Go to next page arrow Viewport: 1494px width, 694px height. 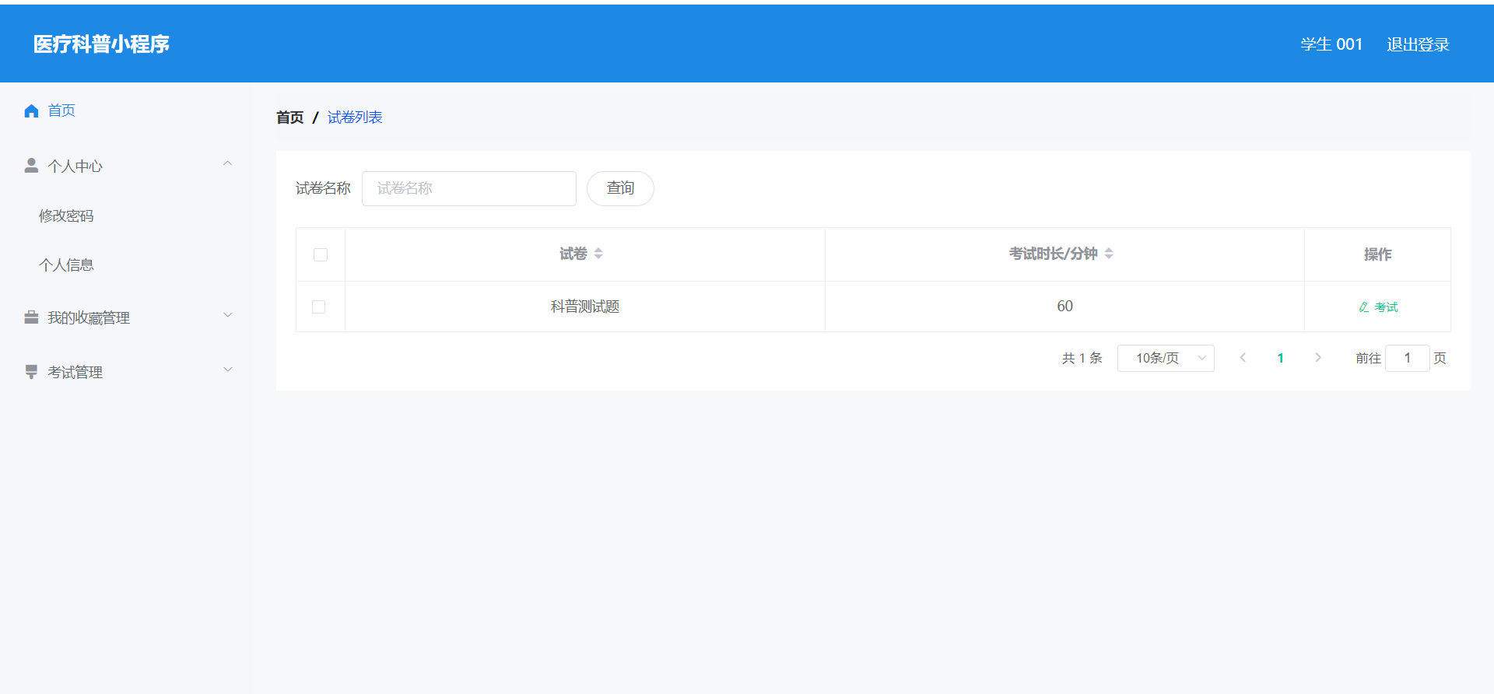[x=1318, y=358]
